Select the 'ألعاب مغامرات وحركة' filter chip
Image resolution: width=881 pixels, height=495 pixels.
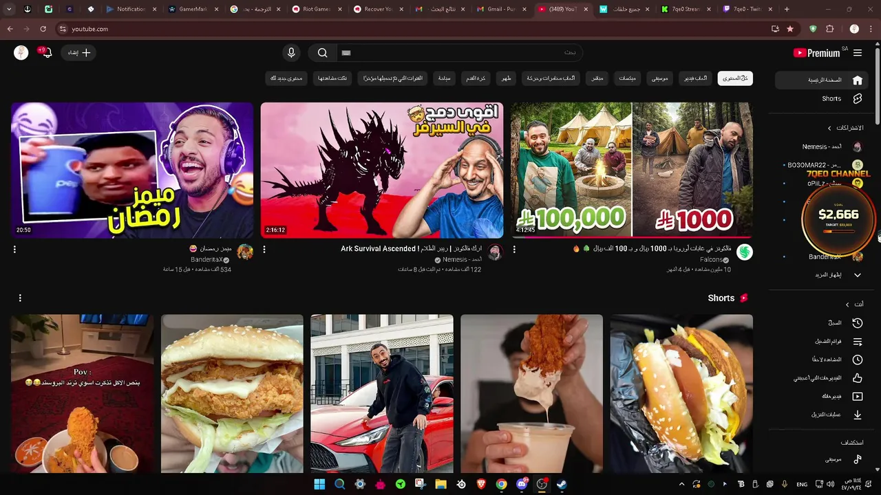(x=551, y=78)
